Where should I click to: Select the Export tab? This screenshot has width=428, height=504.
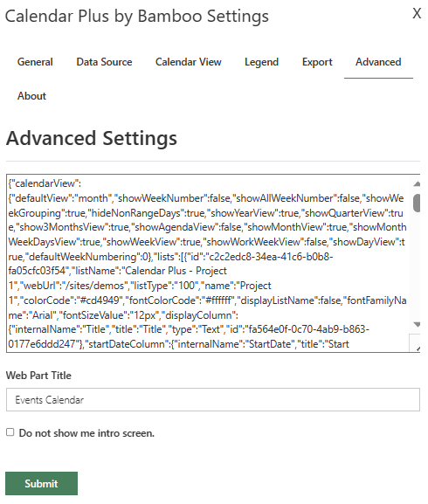(x=317, y=62)
